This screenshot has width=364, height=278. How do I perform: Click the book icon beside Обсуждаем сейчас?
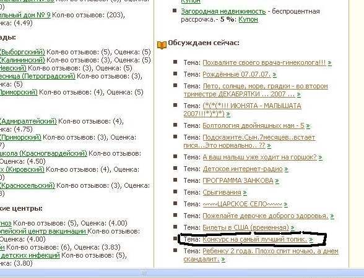[x=162, y=45]
